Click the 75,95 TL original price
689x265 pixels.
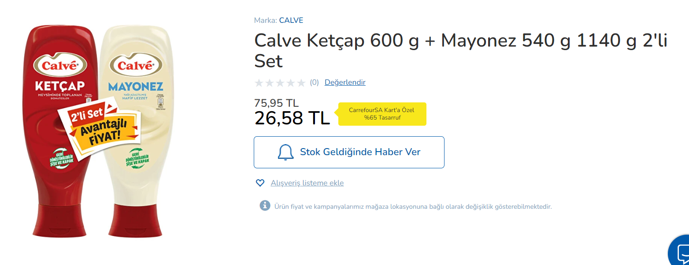(276, 103)
